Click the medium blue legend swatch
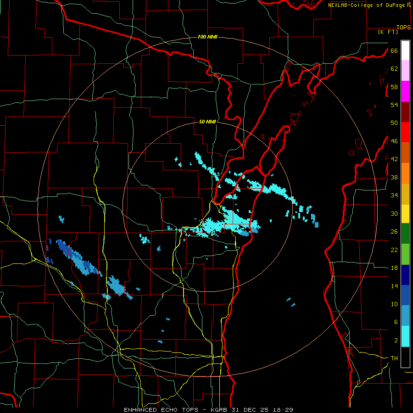 pos(405,295)
